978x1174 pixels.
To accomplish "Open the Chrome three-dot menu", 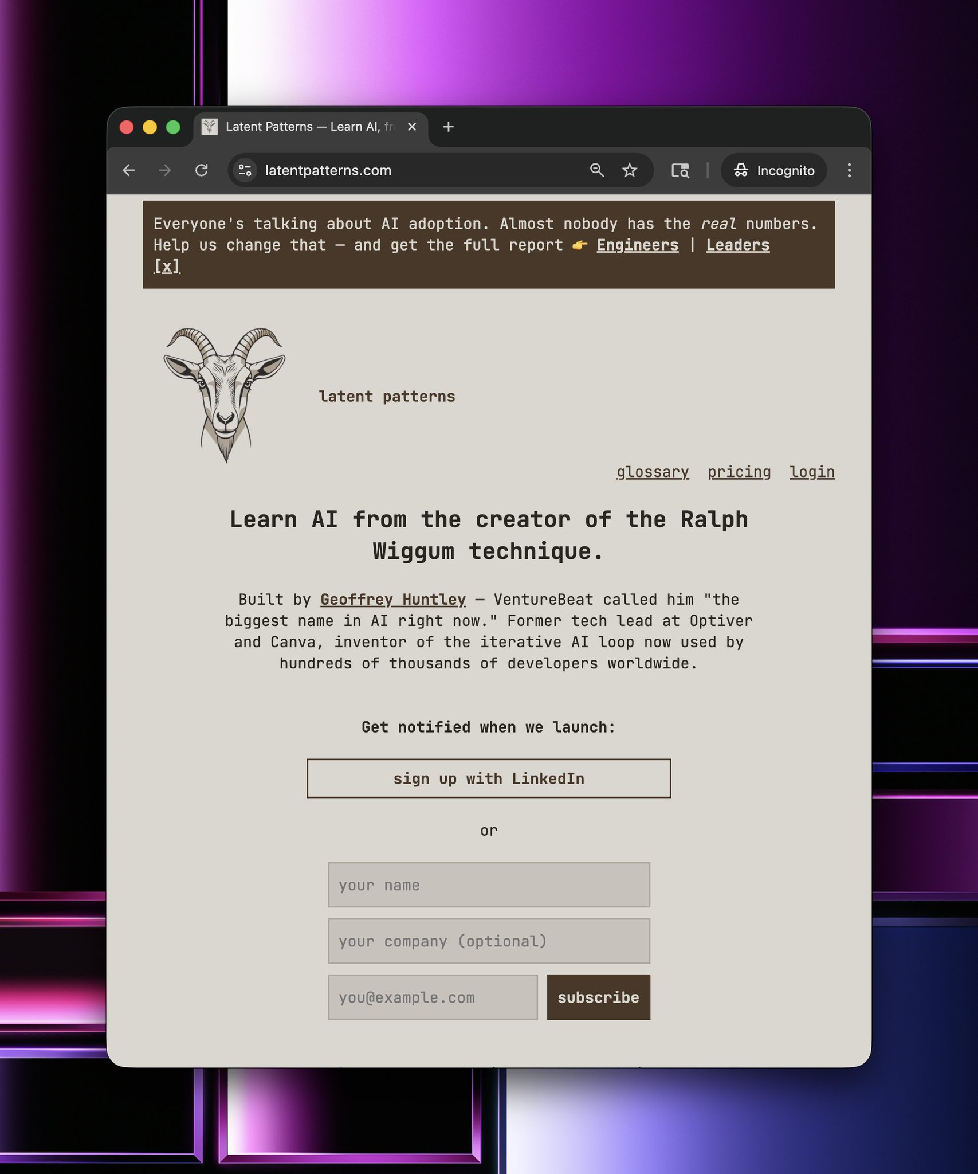I will point(849,170).
